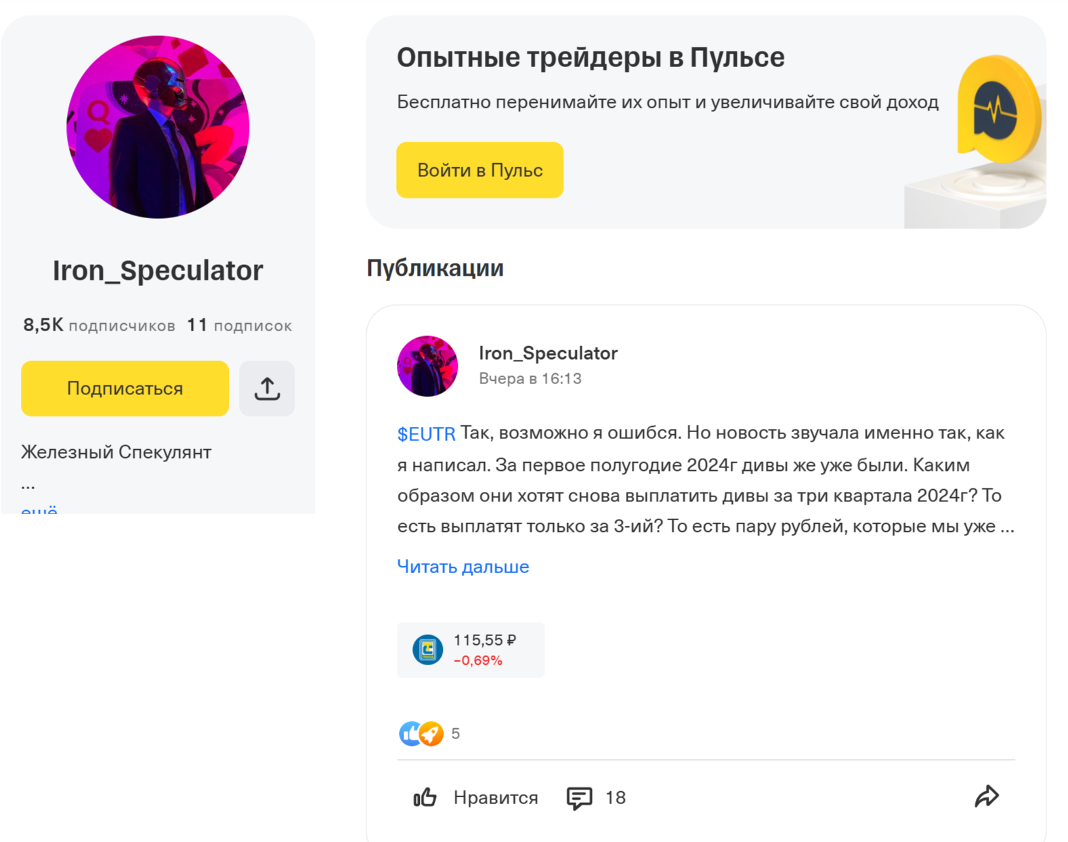
Task: Click the thumbs-up Нравится icon
Action: (425, 797)
